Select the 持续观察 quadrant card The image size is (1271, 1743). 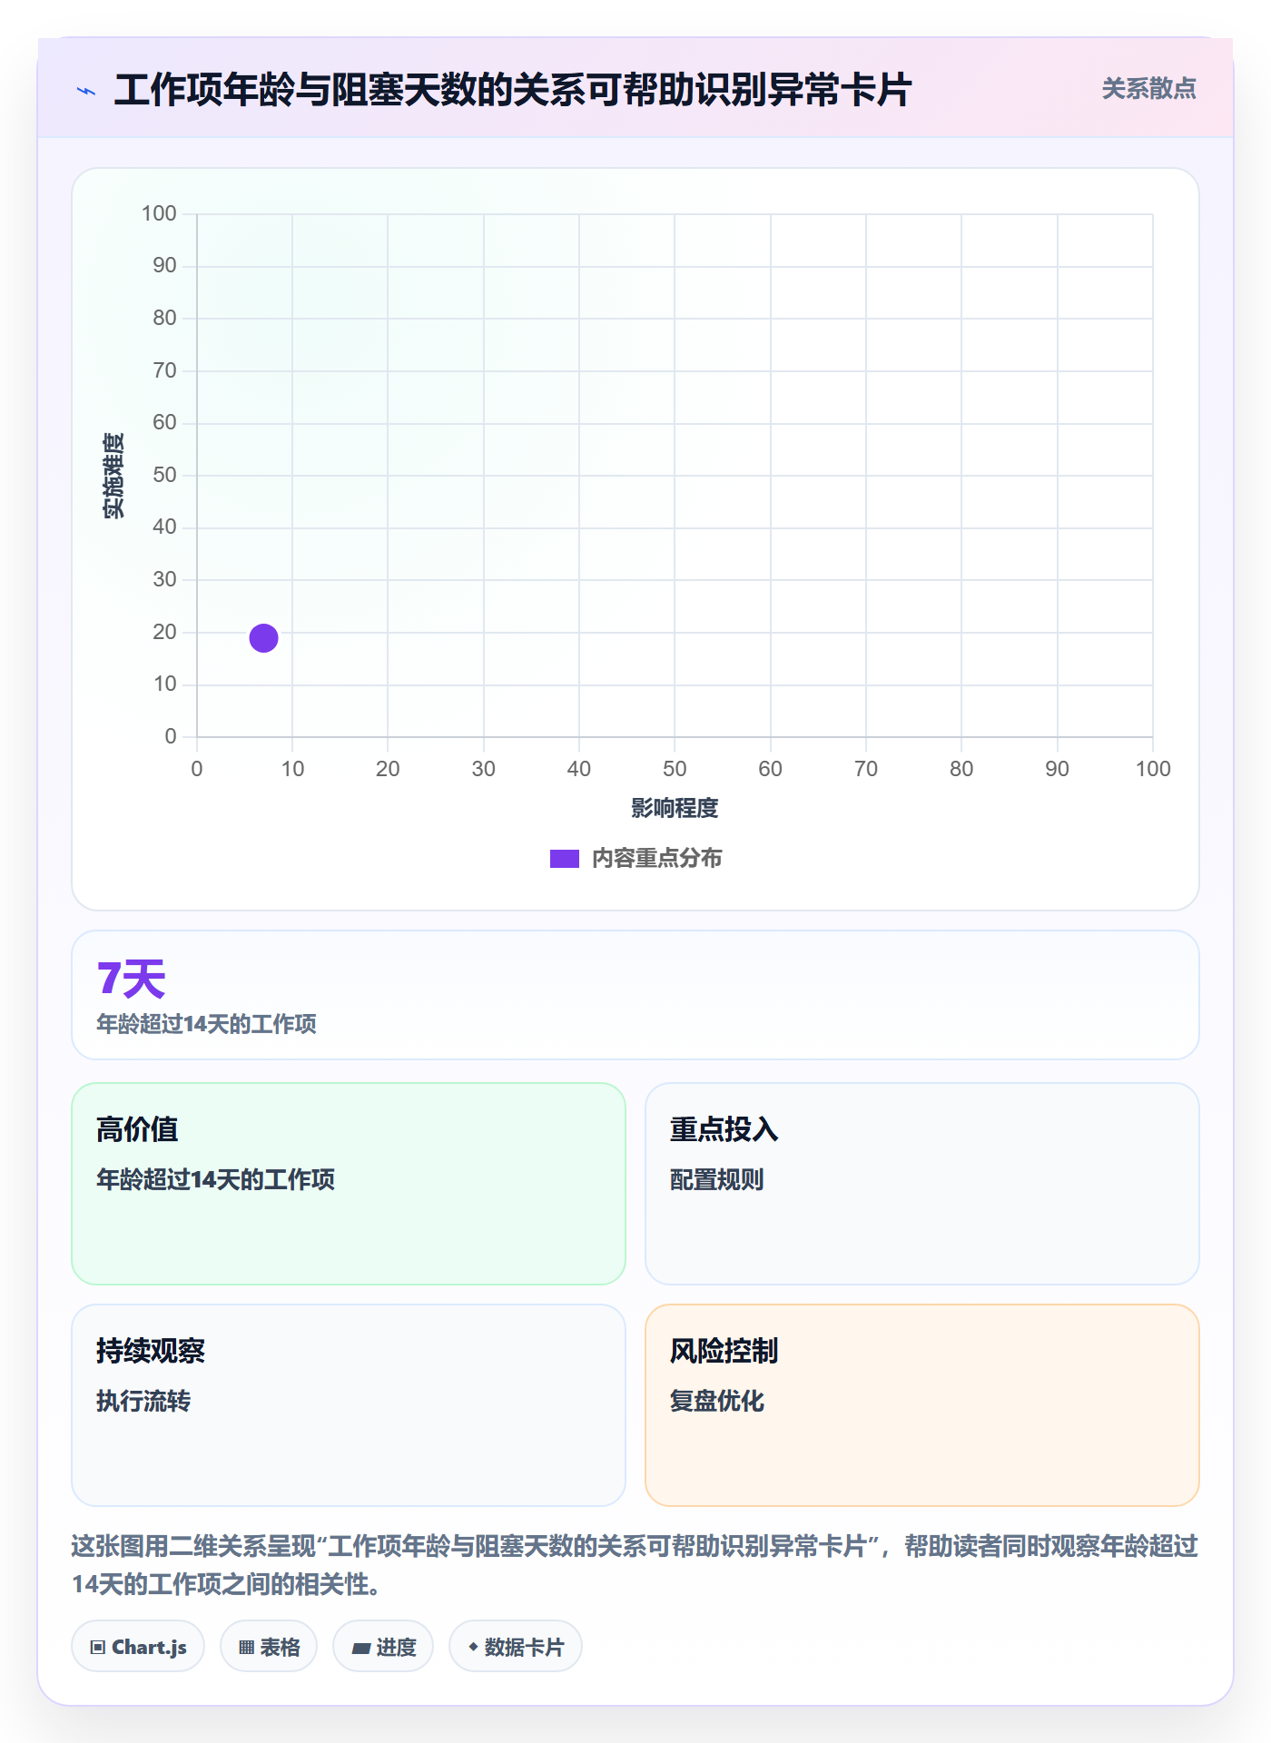click(349, 1405)
